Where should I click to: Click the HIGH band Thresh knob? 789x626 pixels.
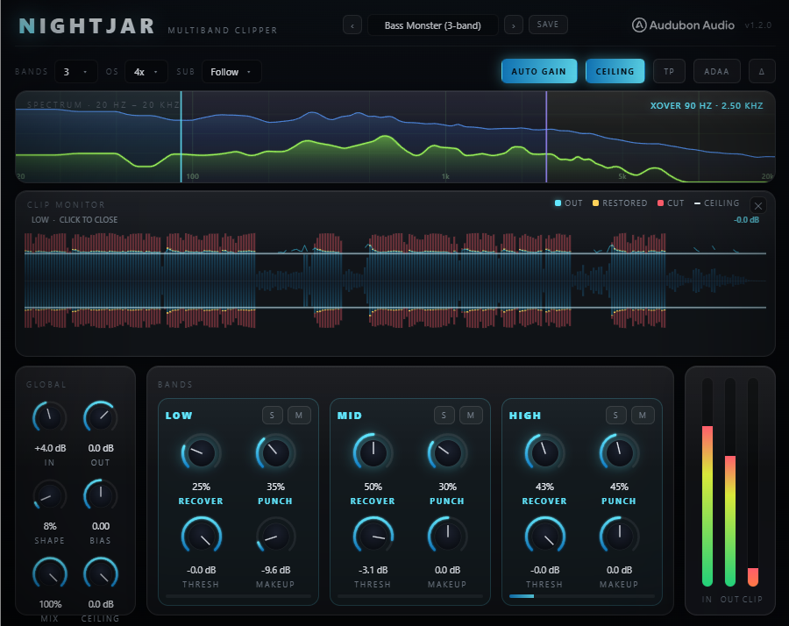pos(544,537)
